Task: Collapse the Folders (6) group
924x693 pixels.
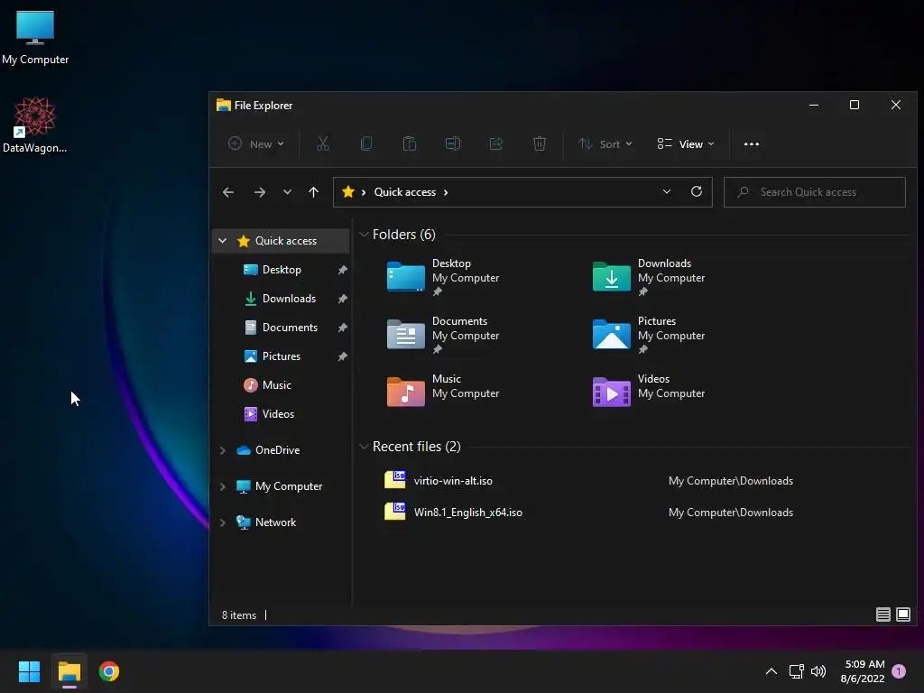Action: [364, 235]
